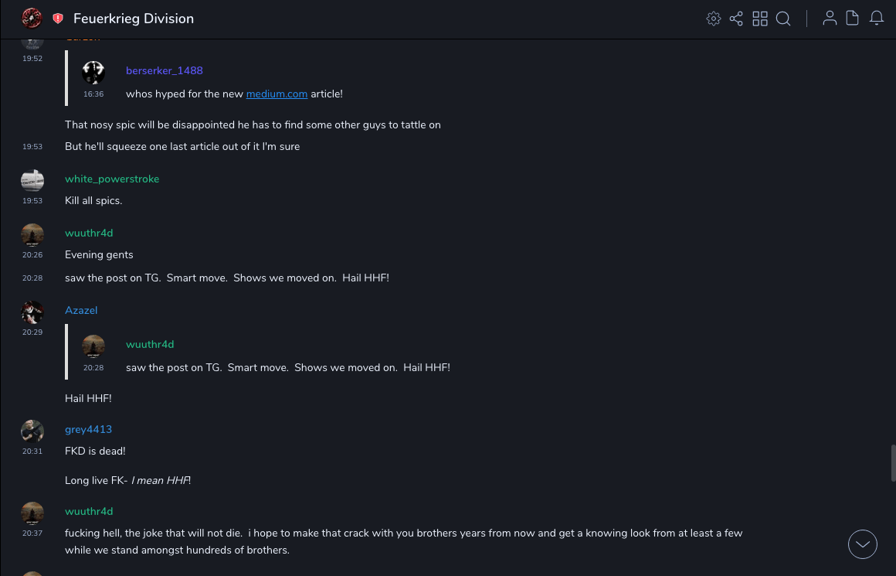Screen dimensions: 896x576
Task: Click Azazel's profile avatar
Action: click(32, 312)
